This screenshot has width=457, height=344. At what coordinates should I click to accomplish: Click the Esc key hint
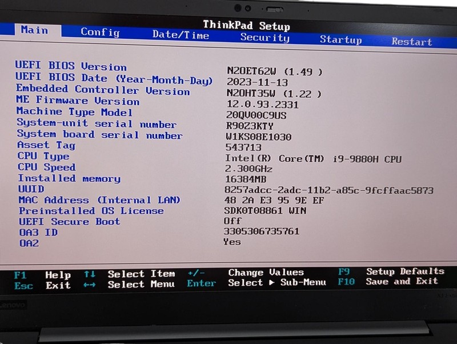pos(23,285)
